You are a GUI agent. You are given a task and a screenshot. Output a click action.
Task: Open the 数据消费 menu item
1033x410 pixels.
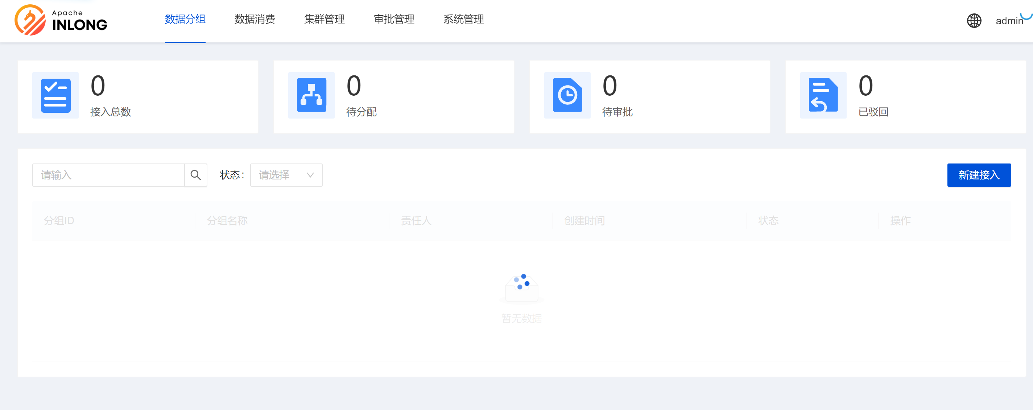coord(255,19)
